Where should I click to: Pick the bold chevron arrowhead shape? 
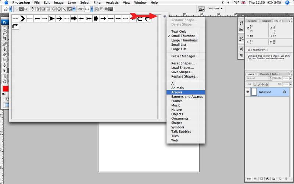pos(23,18)
